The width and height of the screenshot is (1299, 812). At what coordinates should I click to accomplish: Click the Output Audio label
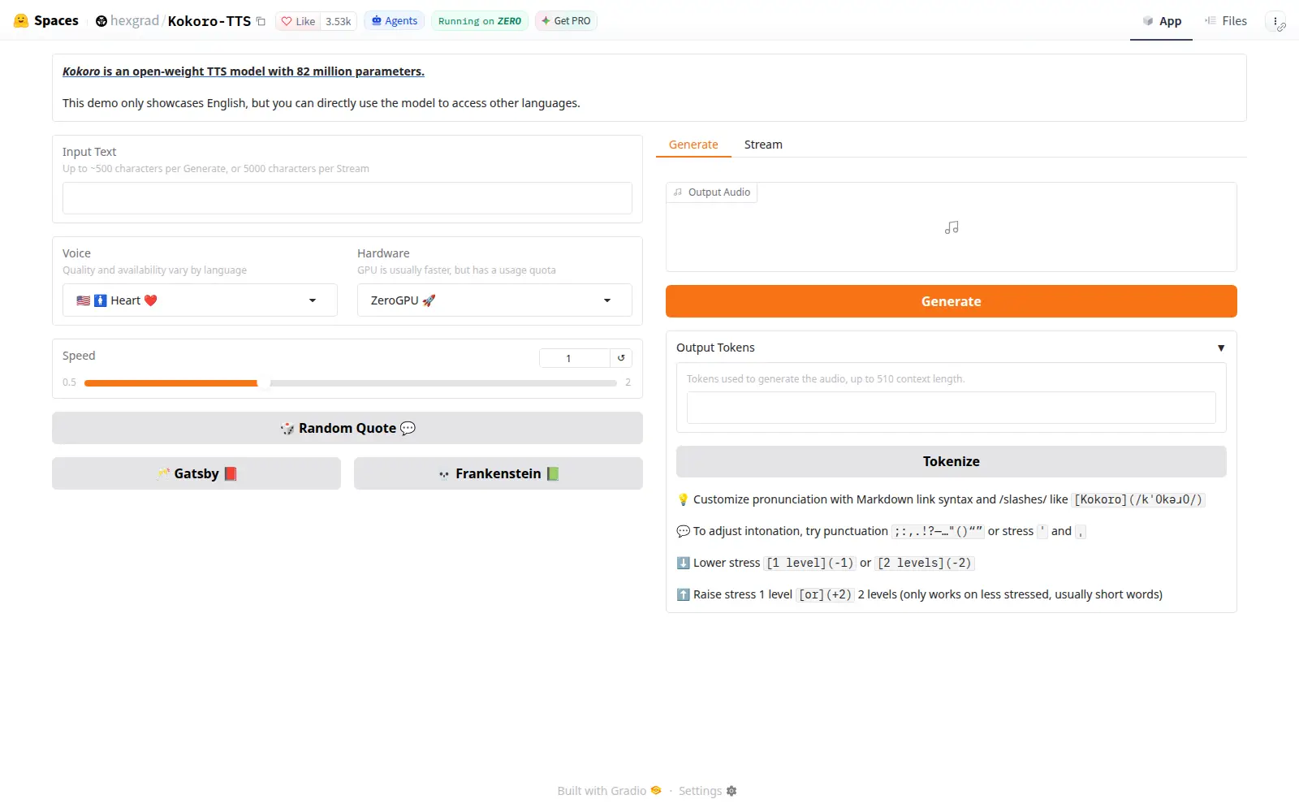point(712,192)
